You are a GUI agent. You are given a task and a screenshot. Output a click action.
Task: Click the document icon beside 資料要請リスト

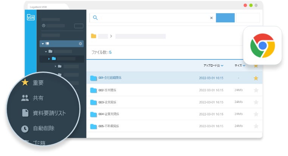click(x=25, y=113)
